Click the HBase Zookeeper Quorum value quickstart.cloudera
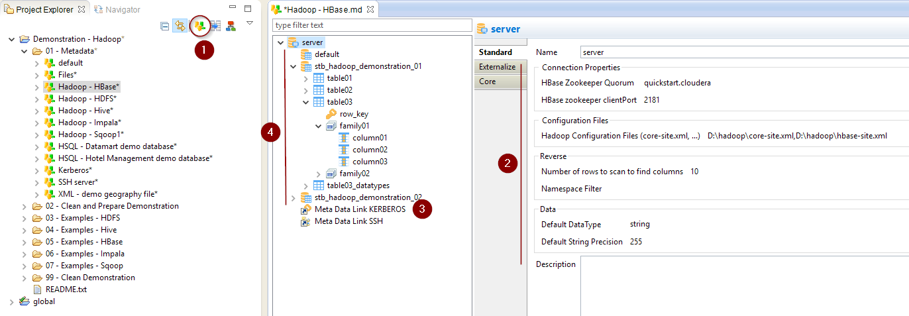Screen dimensions: 909x316 (677, 83)
